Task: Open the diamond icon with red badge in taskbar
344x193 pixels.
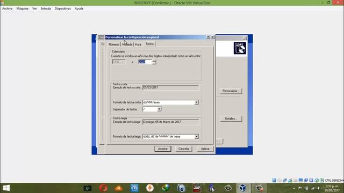Action: (x=259, y=188)
